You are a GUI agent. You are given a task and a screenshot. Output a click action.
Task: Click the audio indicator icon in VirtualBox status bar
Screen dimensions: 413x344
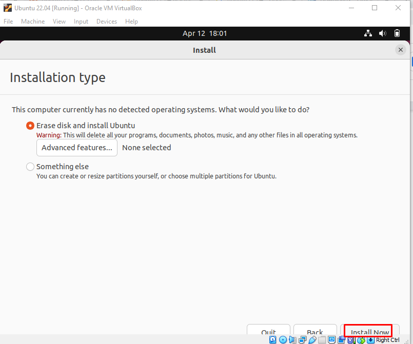(x=292, y=340)
